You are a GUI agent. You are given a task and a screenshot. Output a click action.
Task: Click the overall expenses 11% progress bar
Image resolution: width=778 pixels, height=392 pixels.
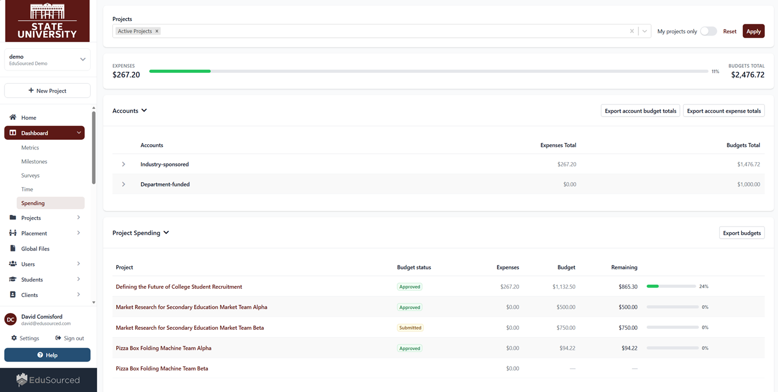pyautogui.click(x=429, y=71)
